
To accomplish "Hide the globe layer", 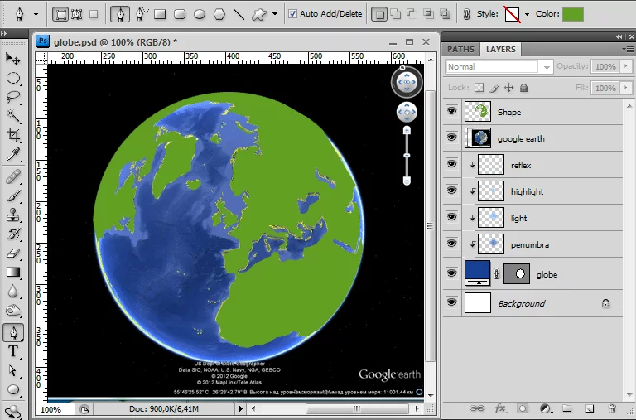I will coord(451,273).
